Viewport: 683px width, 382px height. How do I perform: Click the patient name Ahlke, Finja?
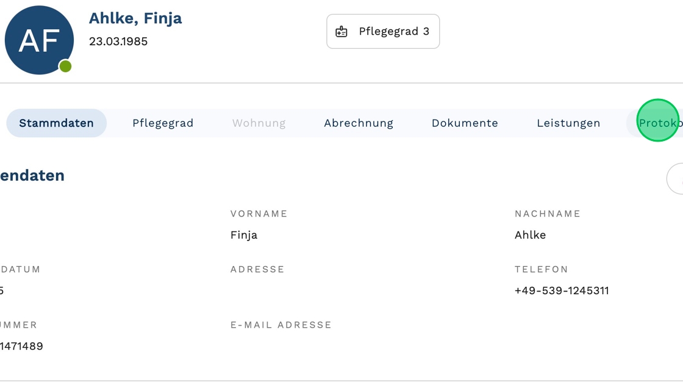click(135, 18)
